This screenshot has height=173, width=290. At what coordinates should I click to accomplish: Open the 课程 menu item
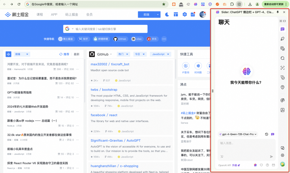[40, 15]
